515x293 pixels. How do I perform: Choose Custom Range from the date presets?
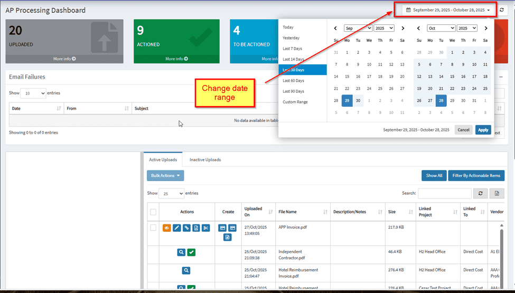[295, 102]
